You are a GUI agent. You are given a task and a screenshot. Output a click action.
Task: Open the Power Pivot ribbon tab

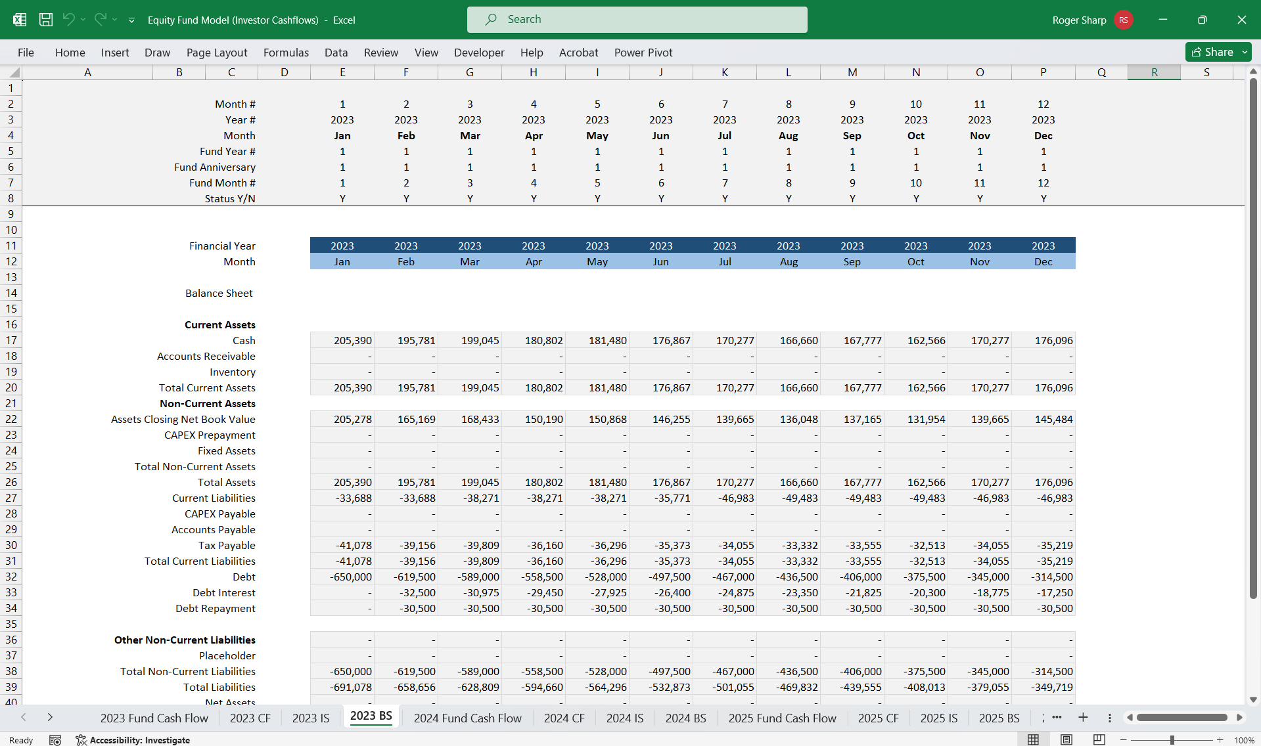[x=643, y=53]
